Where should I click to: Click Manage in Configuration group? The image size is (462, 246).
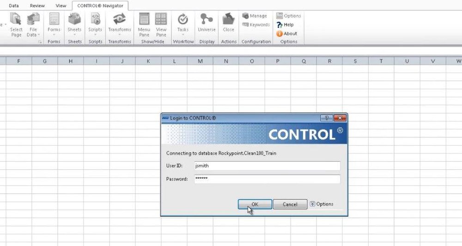coord(255,16)
